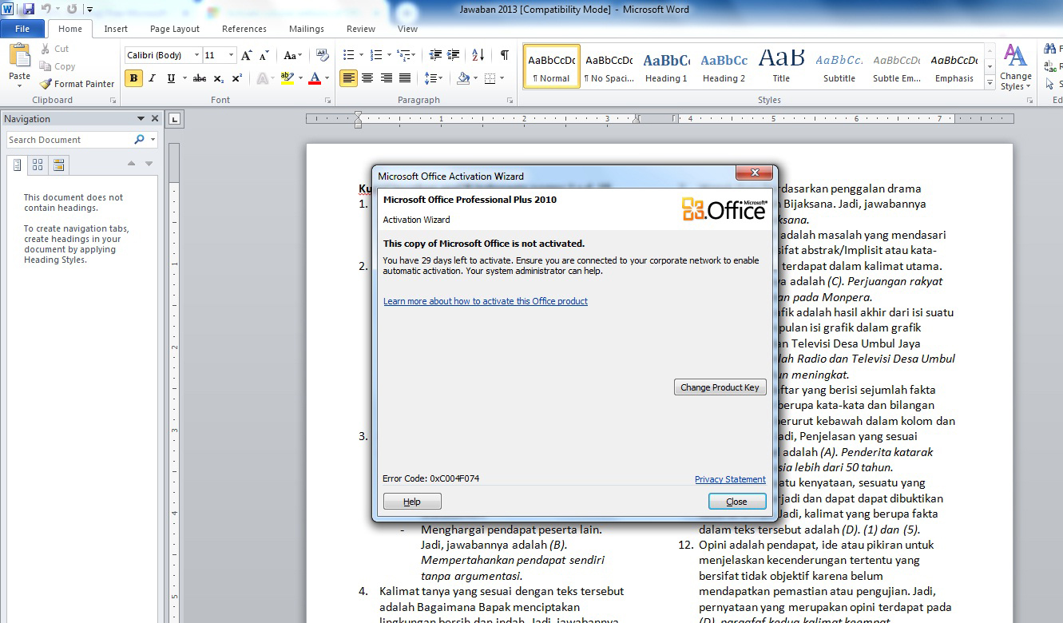1063x623 pixels.
Task: Toggle Show/Hide paragraph marks
Action: (504, 55)
